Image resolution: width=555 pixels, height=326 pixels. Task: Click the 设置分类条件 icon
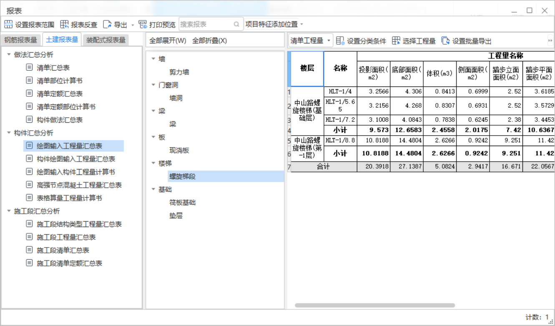pos(340,40)
